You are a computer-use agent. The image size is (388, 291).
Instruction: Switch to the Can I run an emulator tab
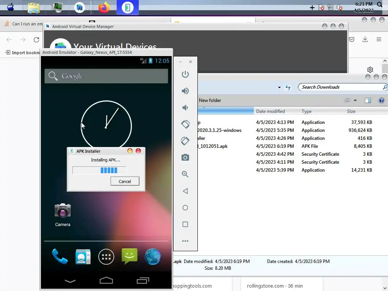tap(23, 24)
